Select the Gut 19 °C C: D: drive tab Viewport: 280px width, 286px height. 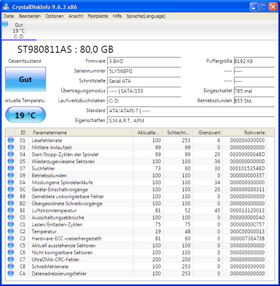(x=19, y=31)
